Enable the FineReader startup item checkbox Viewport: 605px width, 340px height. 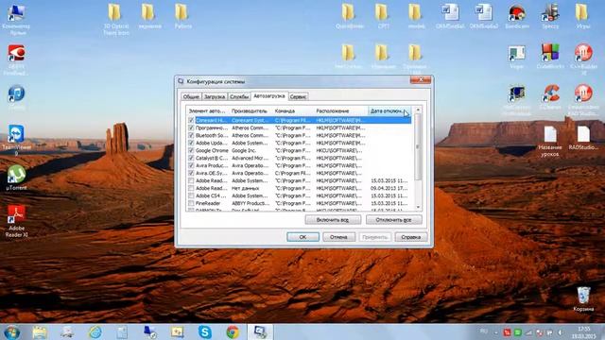pos(191,203)
